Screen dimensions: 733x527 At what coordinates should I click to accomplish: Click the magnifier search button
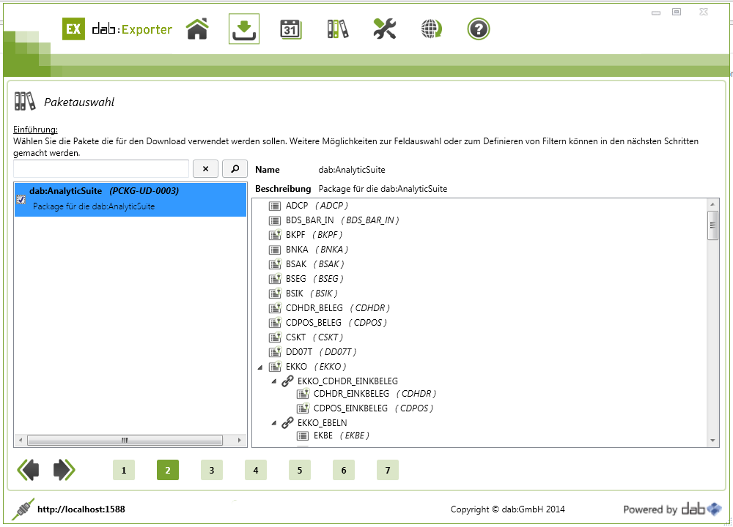pos(235,168)
